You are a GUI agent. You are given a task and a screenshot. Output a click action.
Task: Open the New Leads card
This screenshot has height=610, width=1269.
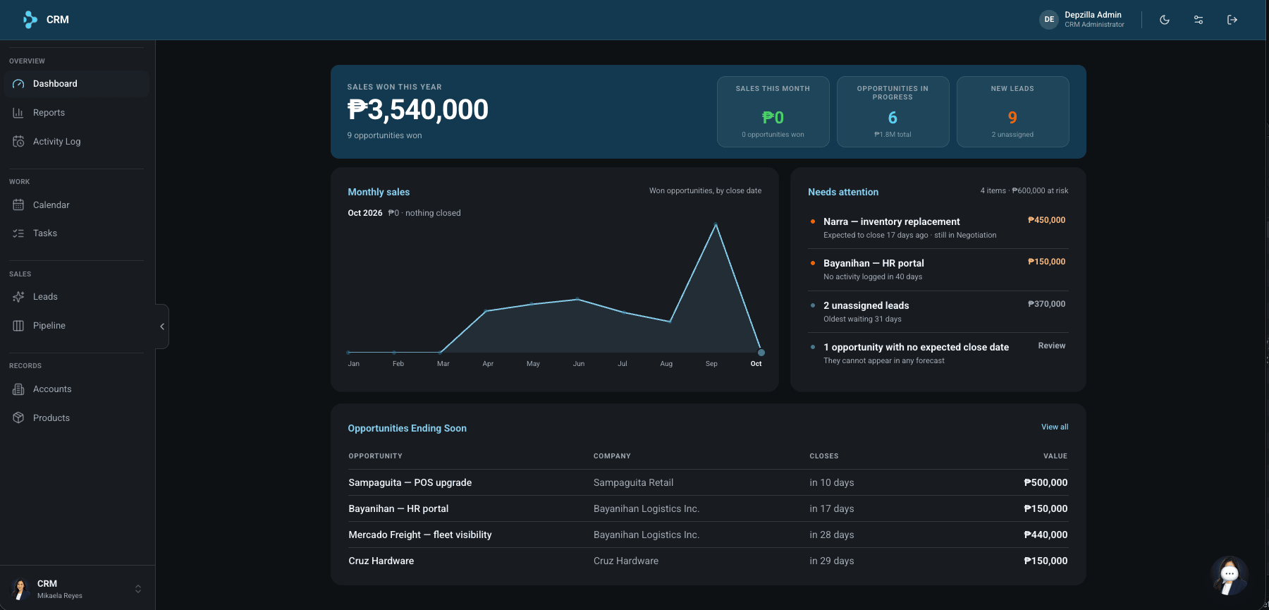(1012, 111)
